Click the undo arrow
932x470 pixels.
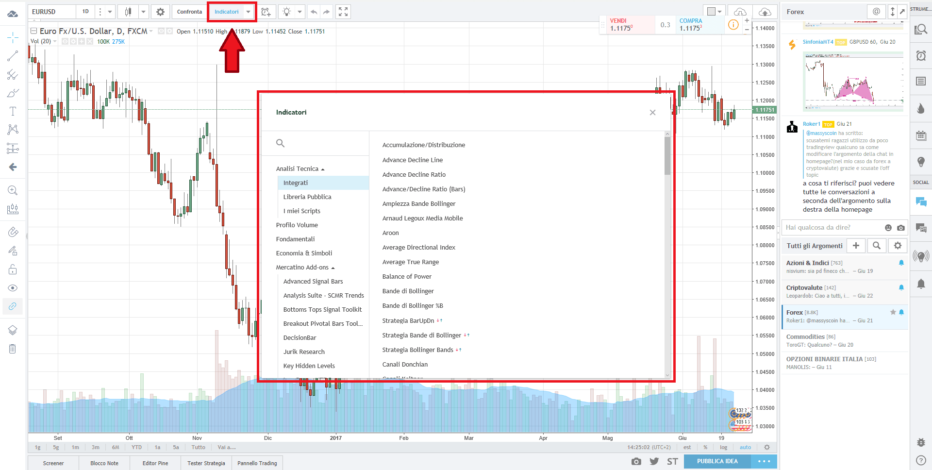click(314, 12)
